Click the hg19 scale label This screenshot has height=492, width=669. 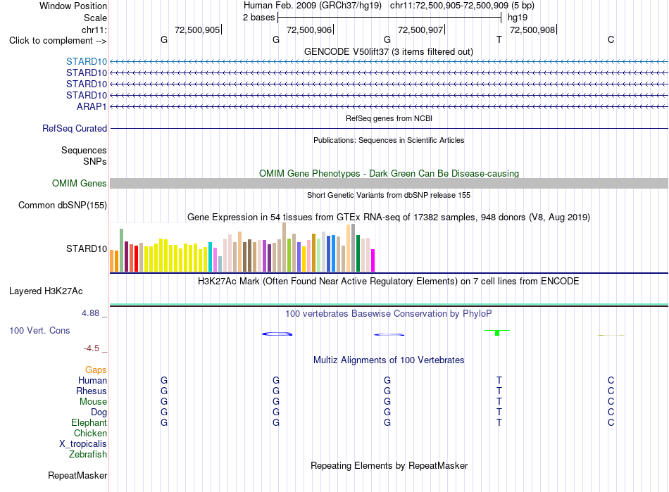coord(518,18)
